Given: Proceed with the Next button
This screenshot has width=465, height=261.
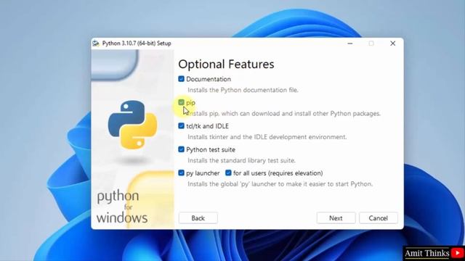Looking at the screenshot, I should pos(336,218).
